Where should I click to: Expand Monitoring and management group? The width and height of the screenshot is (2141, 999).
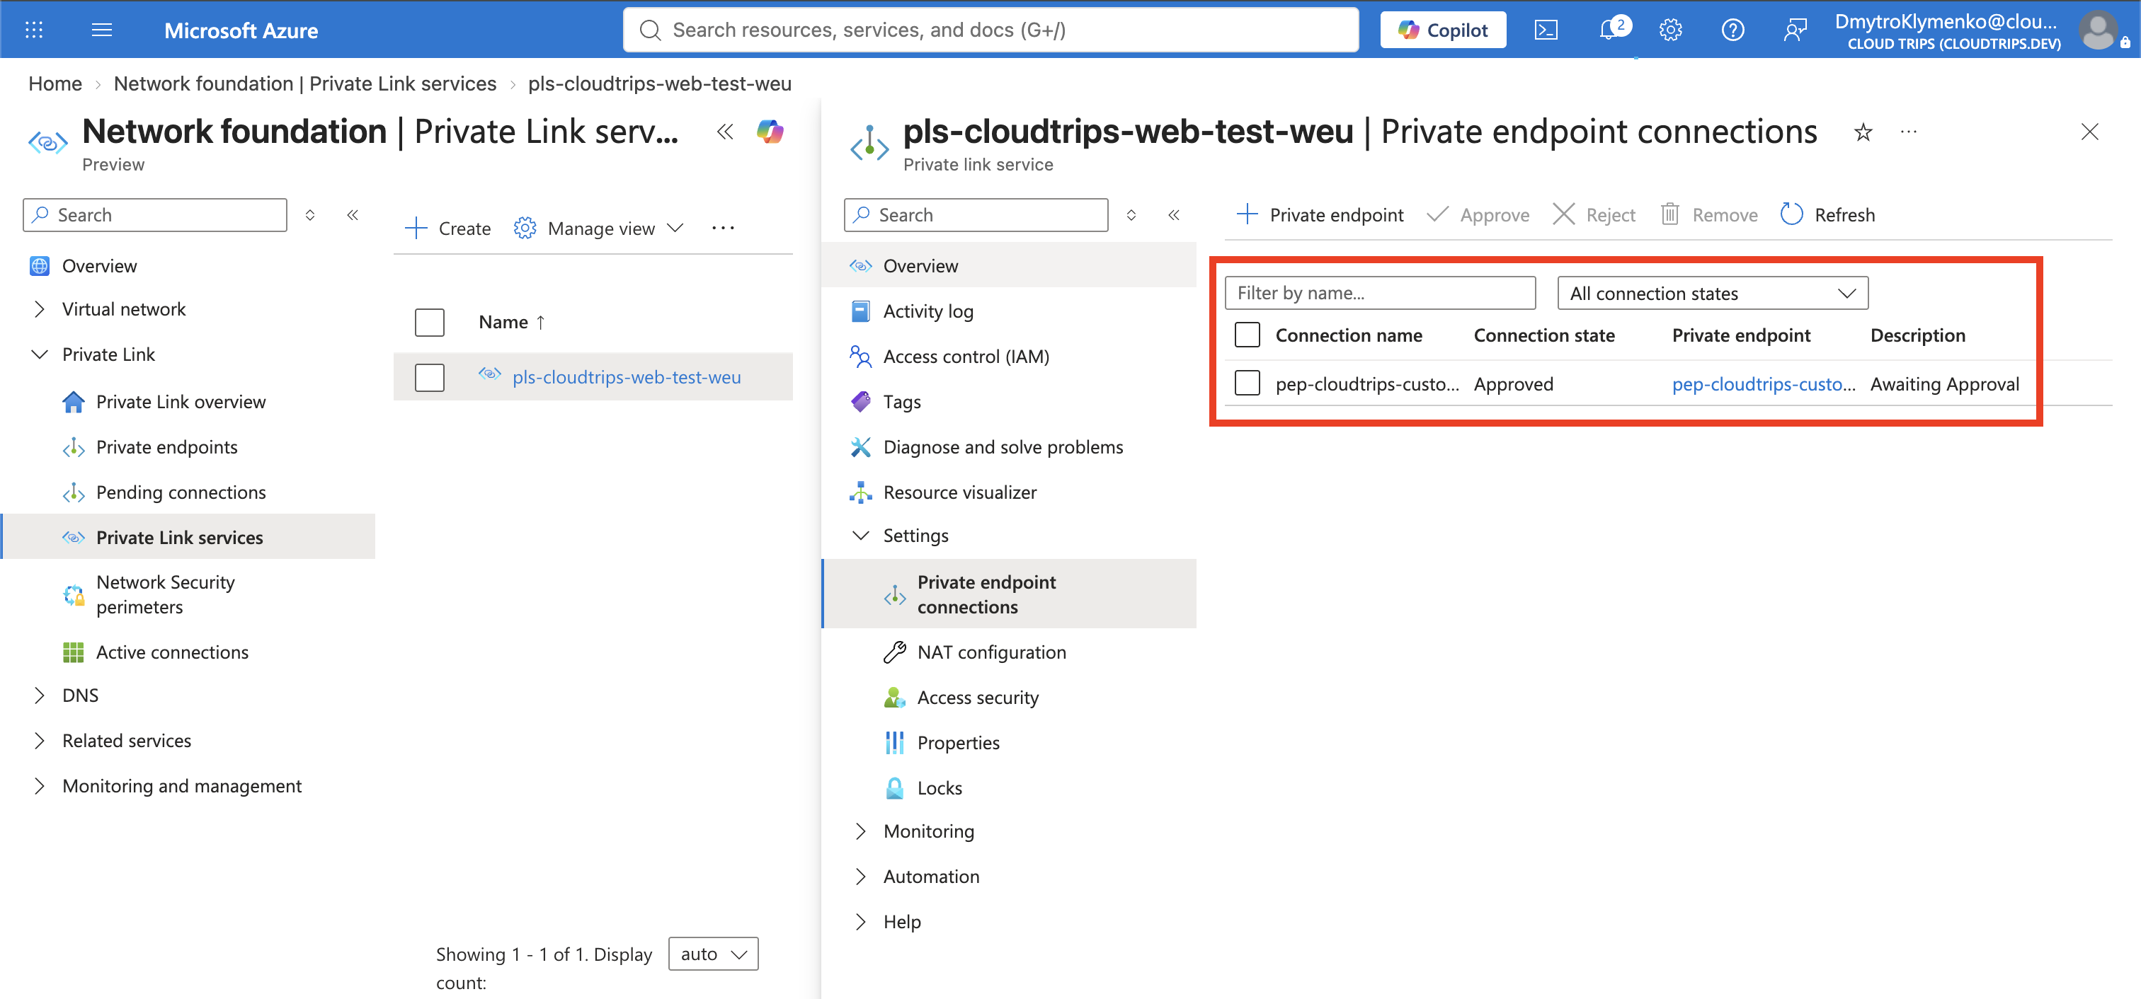tap(40, 785)
